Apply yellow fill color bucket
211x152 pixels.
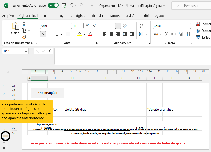click(80, 34)
